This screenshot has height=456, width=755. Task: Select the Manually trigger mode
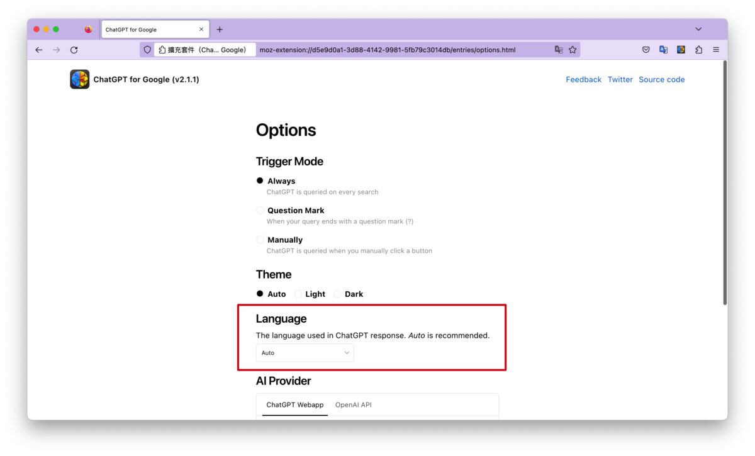click(x=260, y=240)
